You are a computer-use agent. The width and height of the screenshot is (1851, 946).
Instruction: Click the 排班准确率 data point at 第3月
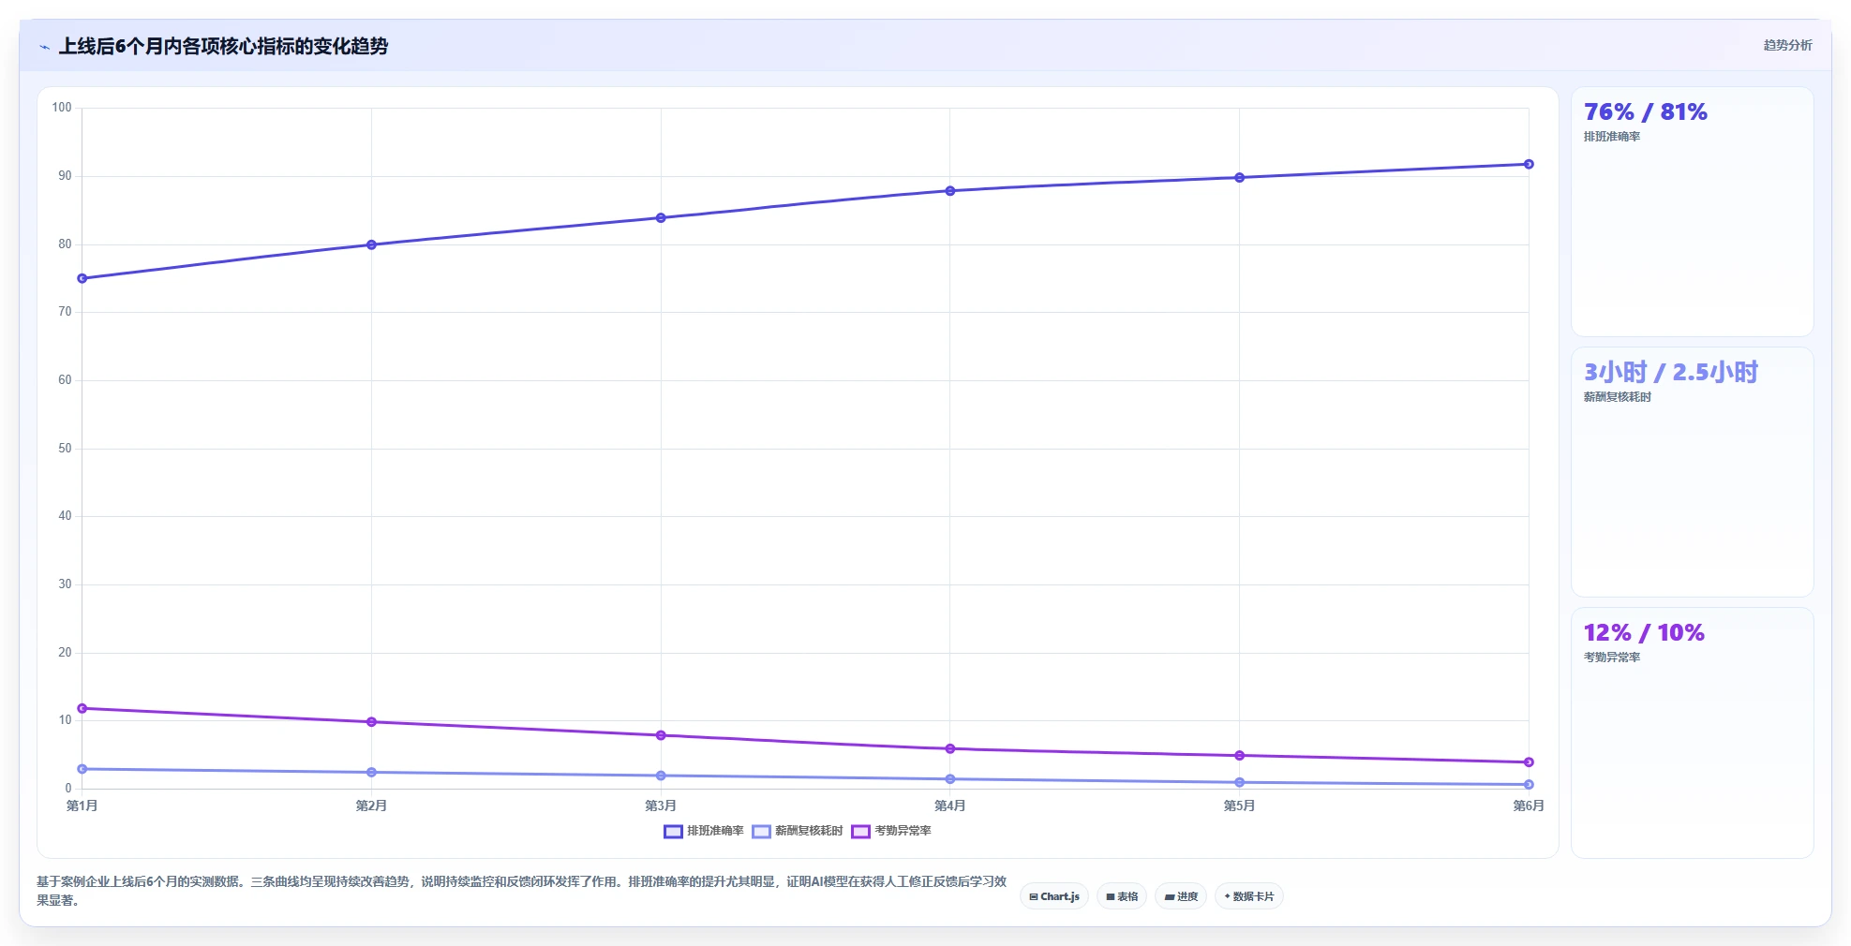point(661,217)
